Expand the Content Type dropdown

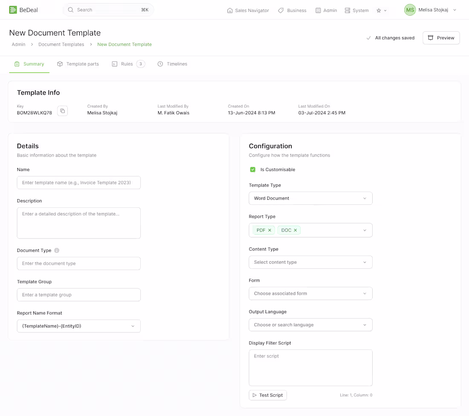(310, 262)
